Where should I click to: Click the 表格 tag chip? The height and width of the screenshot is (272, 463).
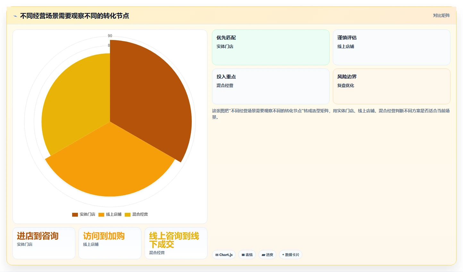tap(247, 255)
